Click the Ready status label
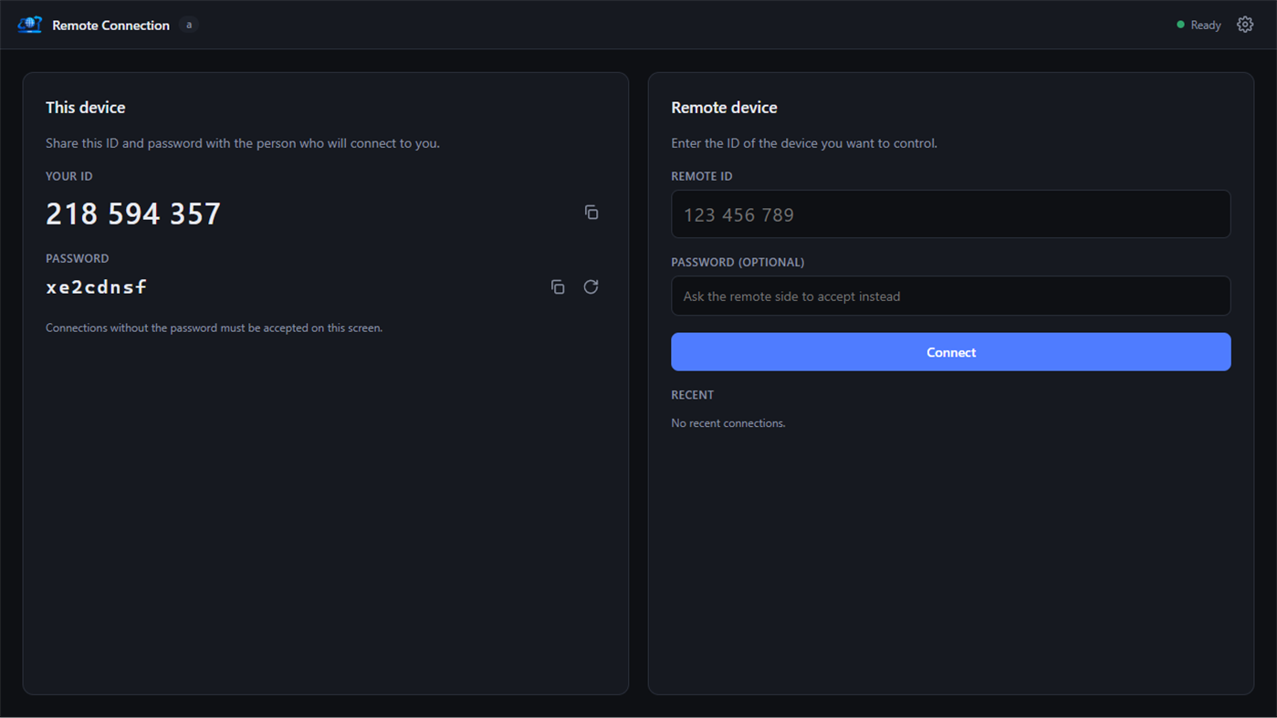The width and height of the screenshot is (1277, 718). point(1206,26)
